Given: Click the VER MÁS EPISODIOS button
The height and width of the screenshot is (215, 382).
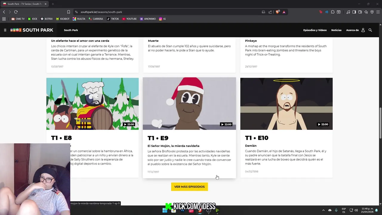Looking at the screenshot, I should point(190,187).
